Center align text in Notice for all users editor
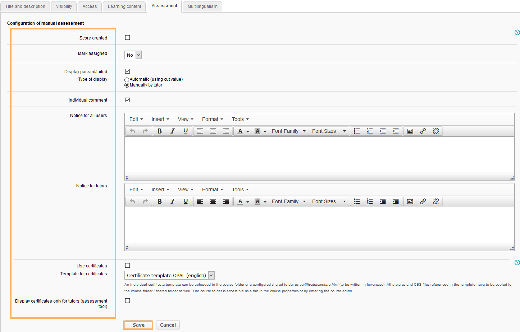Image resolution: width=520 pixels, height=332 pixels. coord(213,131)
